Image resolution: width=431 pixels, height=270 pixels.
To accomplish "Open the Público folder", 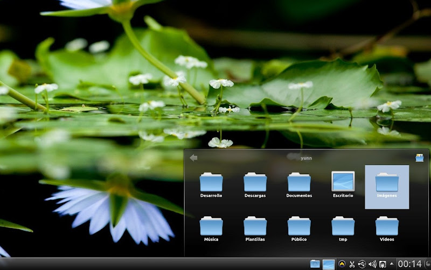I will [x=299, y=226].
